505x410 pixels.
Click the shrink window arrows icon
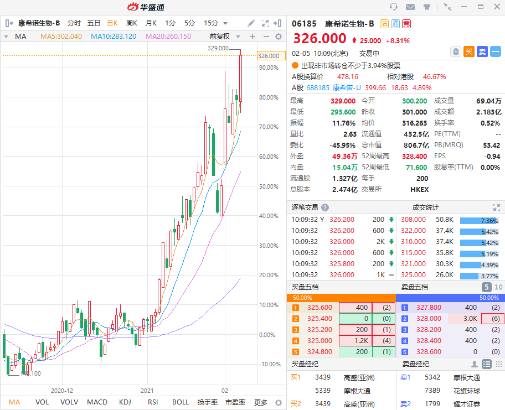447,7
